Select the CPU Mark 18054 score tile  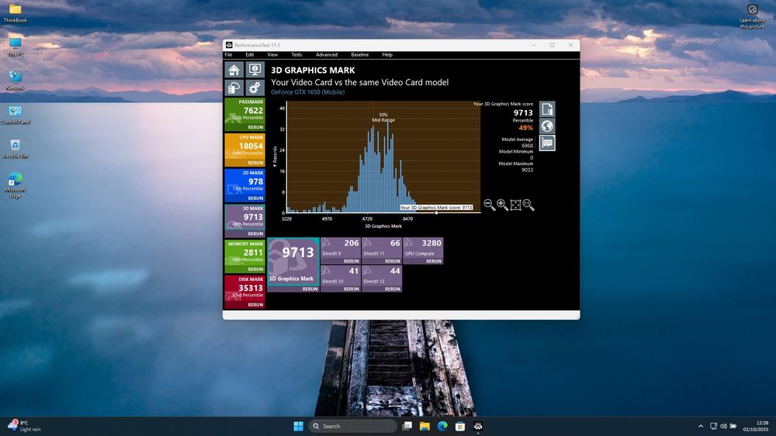(245, 146)
